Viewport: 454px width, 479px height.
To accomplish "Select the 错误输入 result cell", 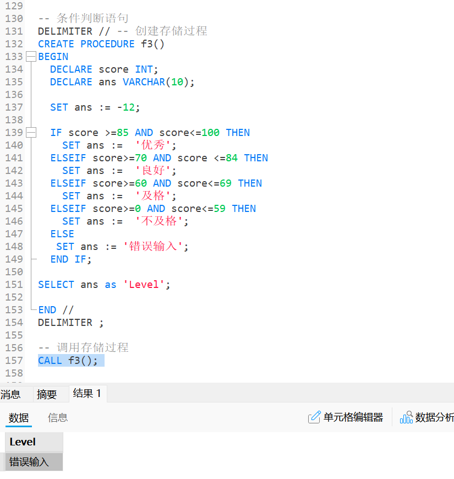I will coord(33,462).
